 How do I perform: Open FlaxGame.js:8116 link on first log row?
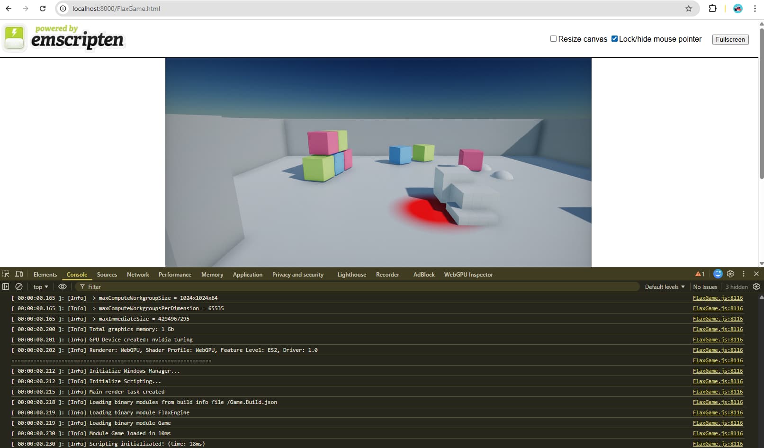[718, 298]
